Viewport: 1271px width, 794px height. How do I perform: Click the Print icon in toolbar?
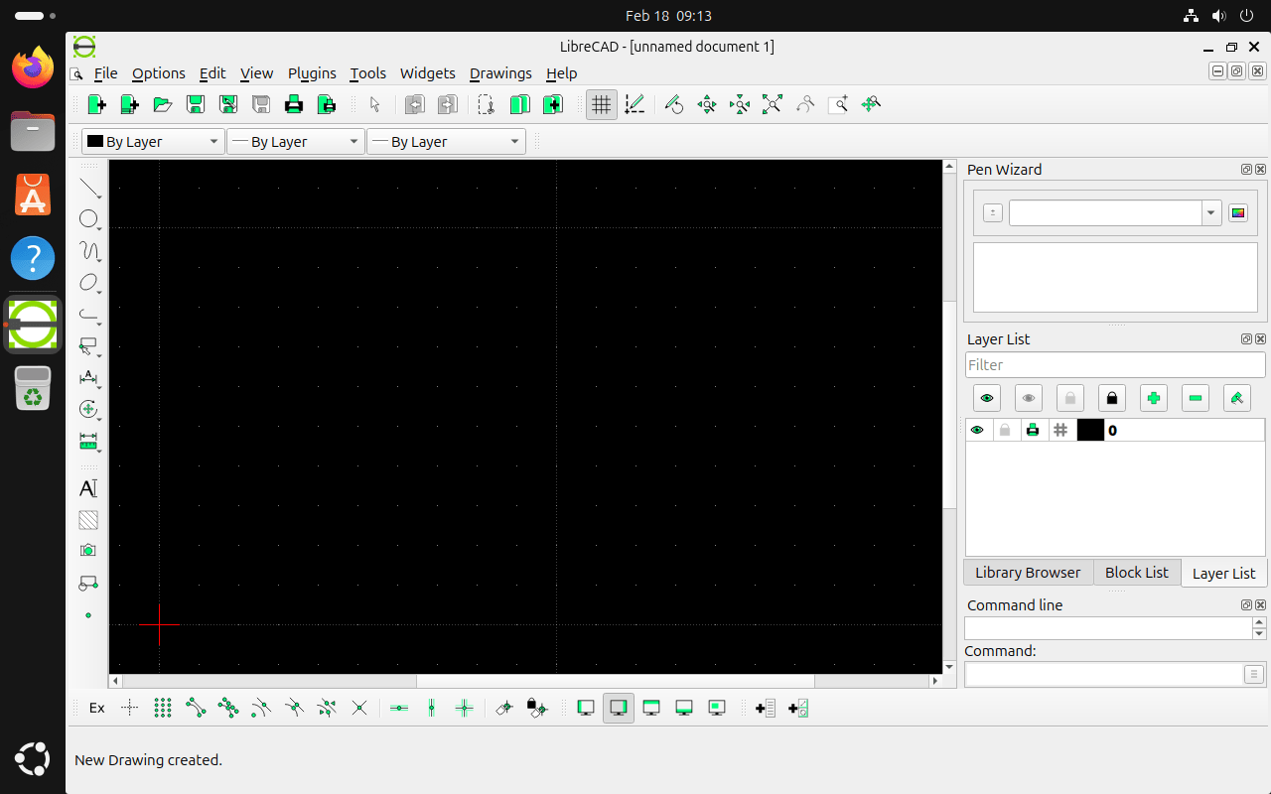pos(294,104)
